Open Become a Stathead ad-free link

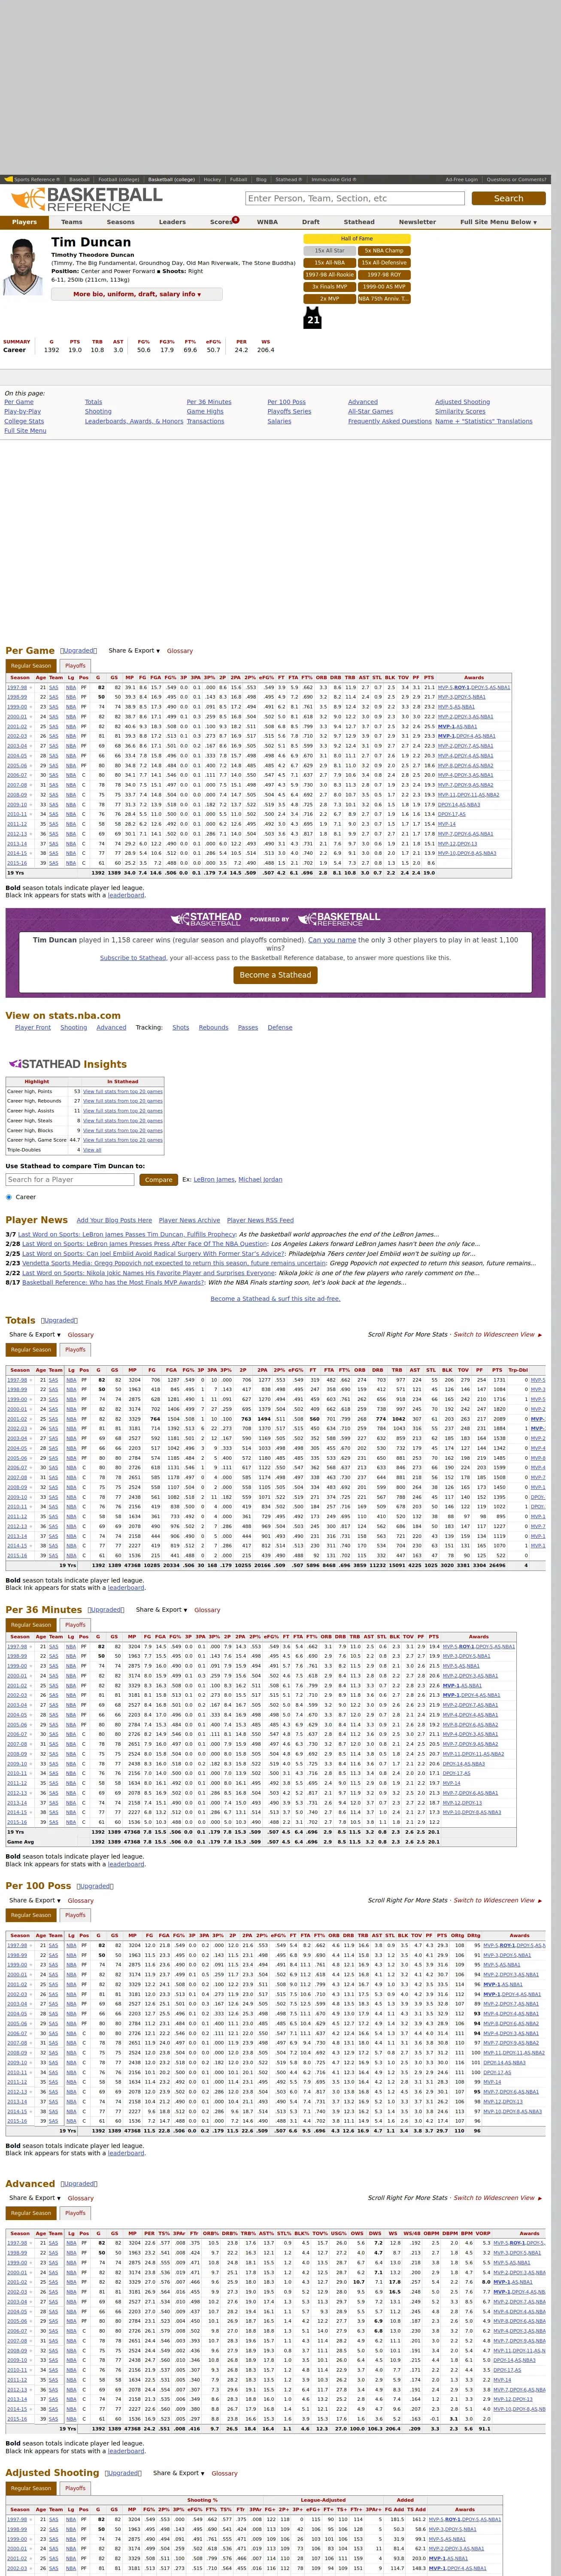pyautogui.click(x=275, y=1299)
